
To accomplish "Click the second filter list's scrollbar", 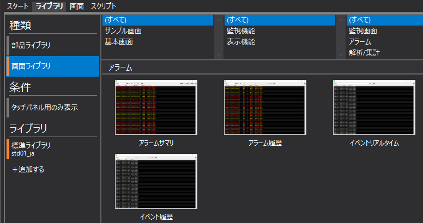I will [x=341, y=37].
